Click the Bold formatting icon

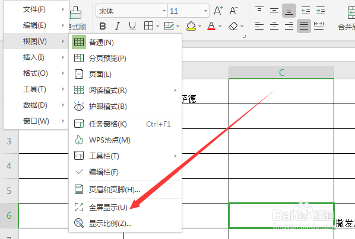103,26
